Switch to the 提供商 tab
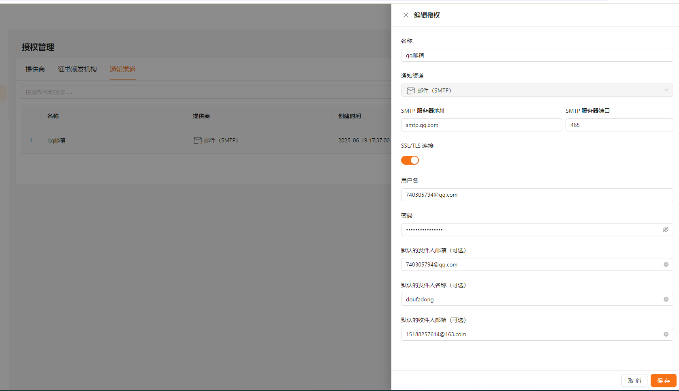 [35, 69]
